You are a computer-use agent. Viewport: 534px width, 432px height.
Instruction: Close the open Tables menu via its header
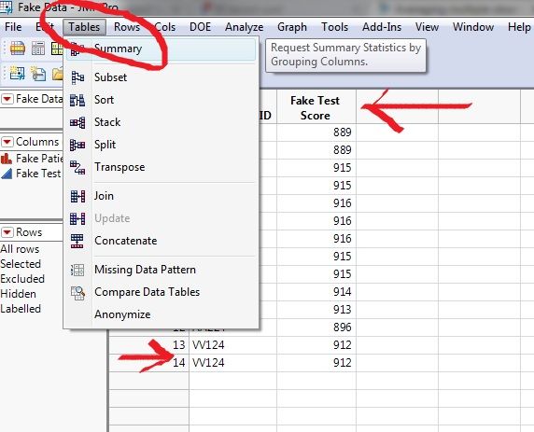[84, 27]
